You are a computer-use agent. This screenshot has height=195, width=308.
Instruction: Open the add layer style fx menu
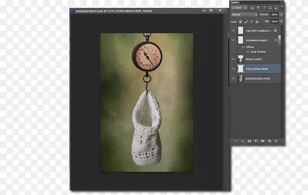pos(243,141)
